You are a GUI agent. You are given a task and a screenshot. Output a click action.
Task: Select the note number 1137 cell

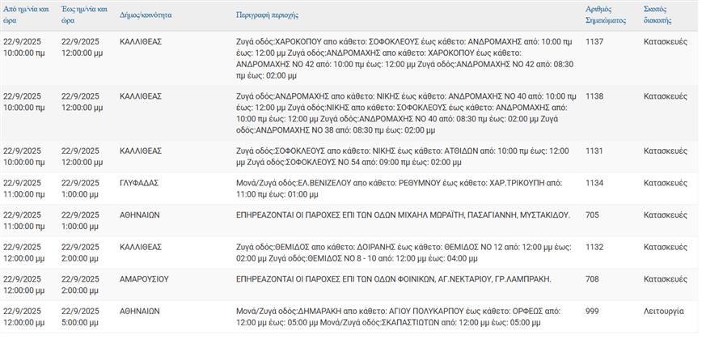[x=594, y=40]
